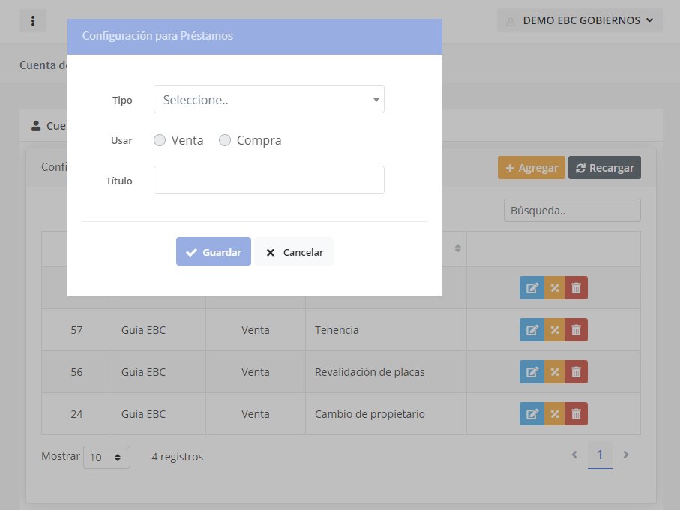Click percent icon for Cambio de propietario
The height and width of the screenshot is (510, 680).
(554, 414)
